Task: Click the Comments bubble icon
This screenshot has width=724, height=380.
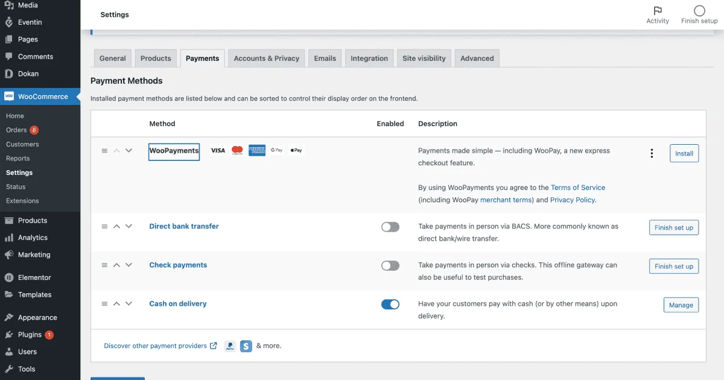Action: tap(9, 57)
